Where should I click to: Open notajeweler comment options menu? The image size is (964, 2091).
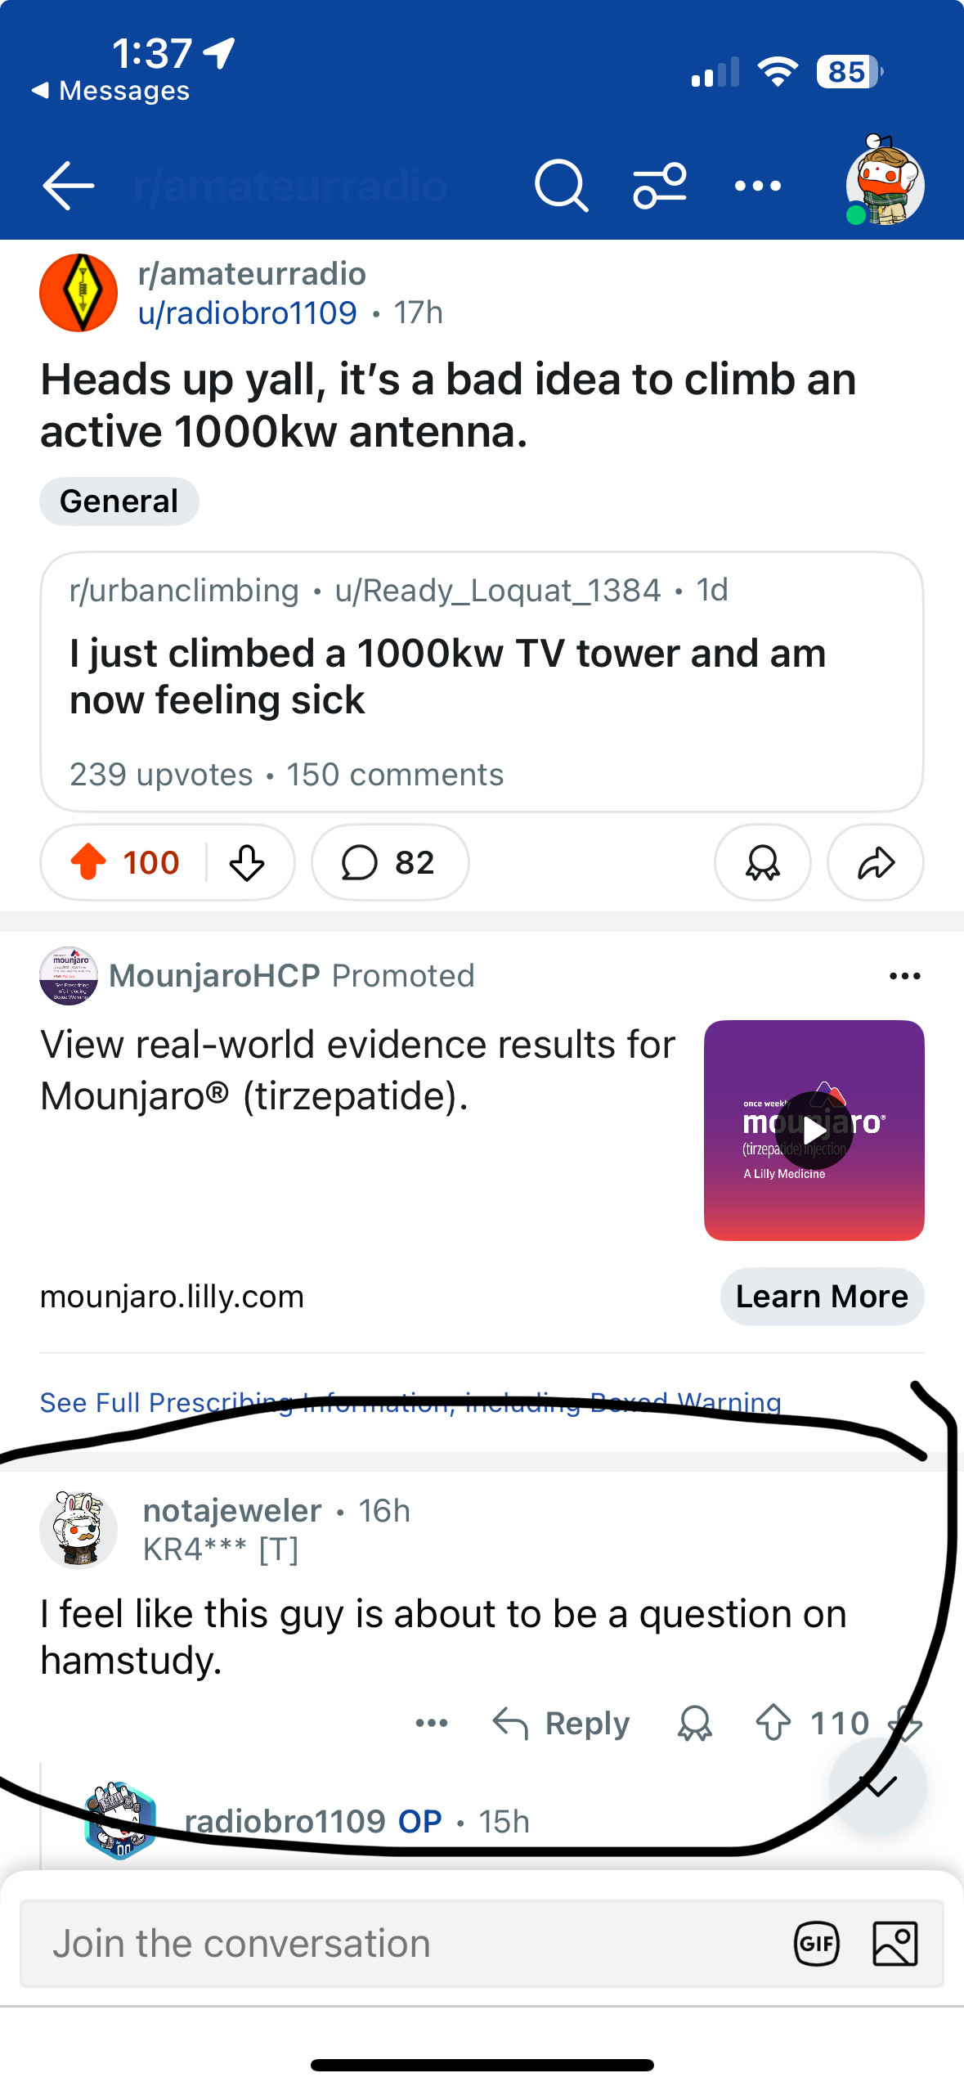432,1723
